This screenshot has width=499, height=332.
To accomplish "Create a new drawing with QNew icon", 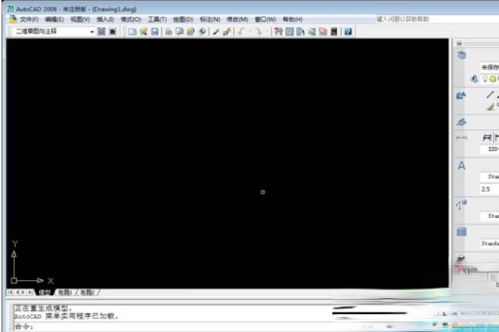I will click(x=132, y=32).
